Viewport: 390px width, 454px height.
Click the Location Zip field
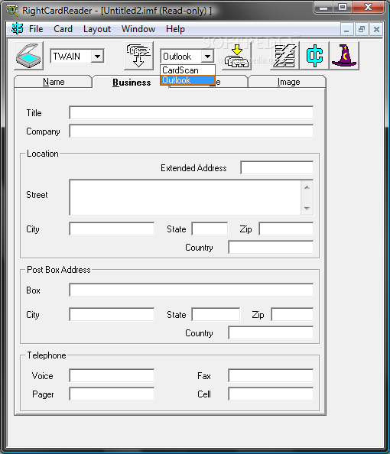[x=286, y=229]
